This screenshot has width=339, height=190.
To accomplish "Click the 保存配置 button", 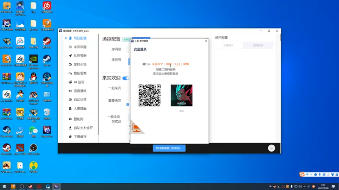I will [169, 148].
